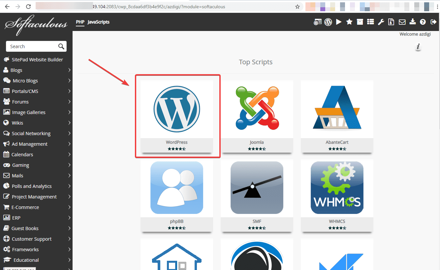Open backups using the zip file icon
This screenshot has height=270, width=440.
pyautogui.click(x=391, y=22)
